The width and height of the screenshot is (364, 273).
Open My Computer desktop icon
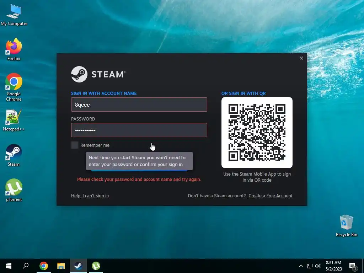coord(14,15)
